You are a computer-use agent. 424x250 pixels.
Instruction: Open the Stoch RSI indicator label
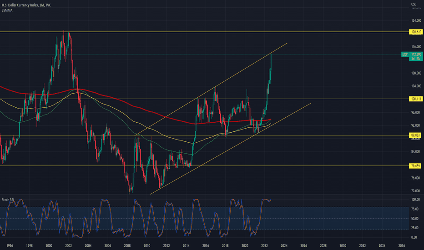pos(8,200)
